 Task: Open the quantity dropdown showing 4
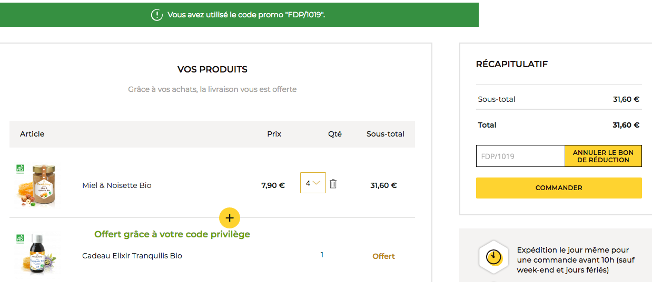pos(313,183)
